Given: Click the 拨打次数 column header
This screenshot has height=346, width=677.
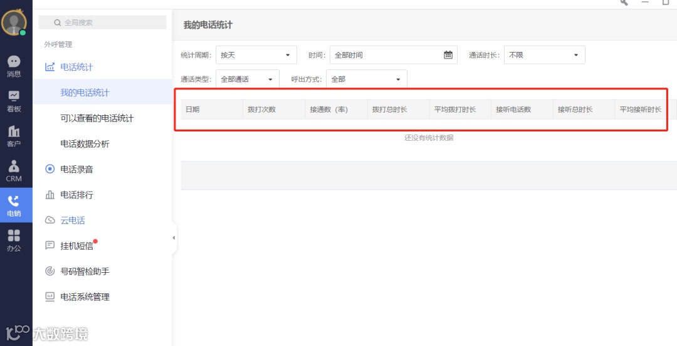Looking at the screenshot, I should click(x=274, y=109).
